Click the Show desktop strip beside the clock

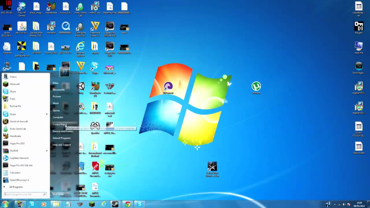[x=368, y=204]
